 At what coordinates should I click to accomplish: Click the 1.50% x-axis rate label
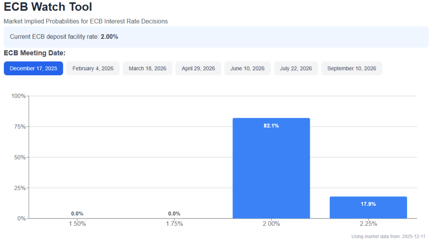pyautogui.click(x=77, y=224)
